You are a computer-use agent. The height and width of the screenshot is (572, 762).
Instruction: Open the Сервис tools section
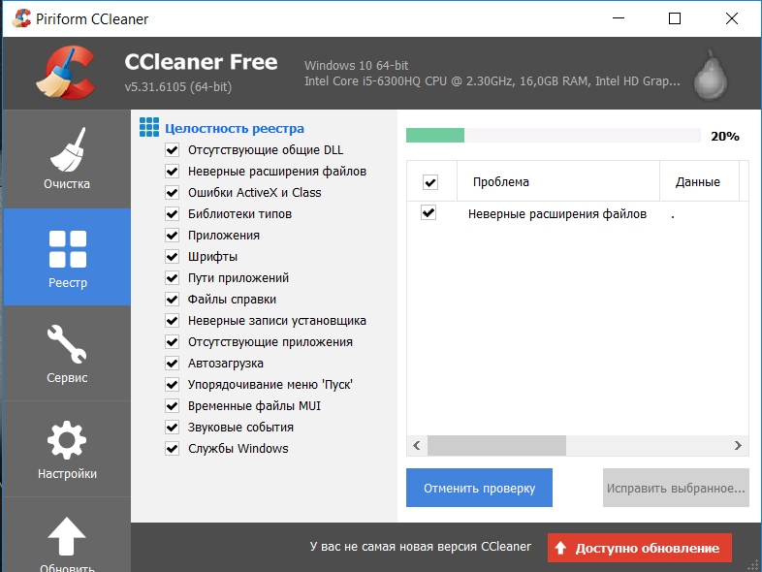tap(67, 353)
